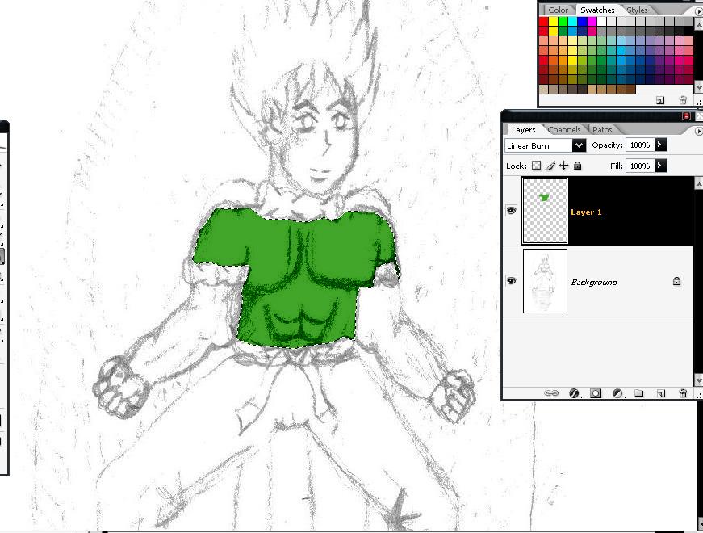Expand the Fill slider arrow
703x533 pixels.
coord(660,166)
